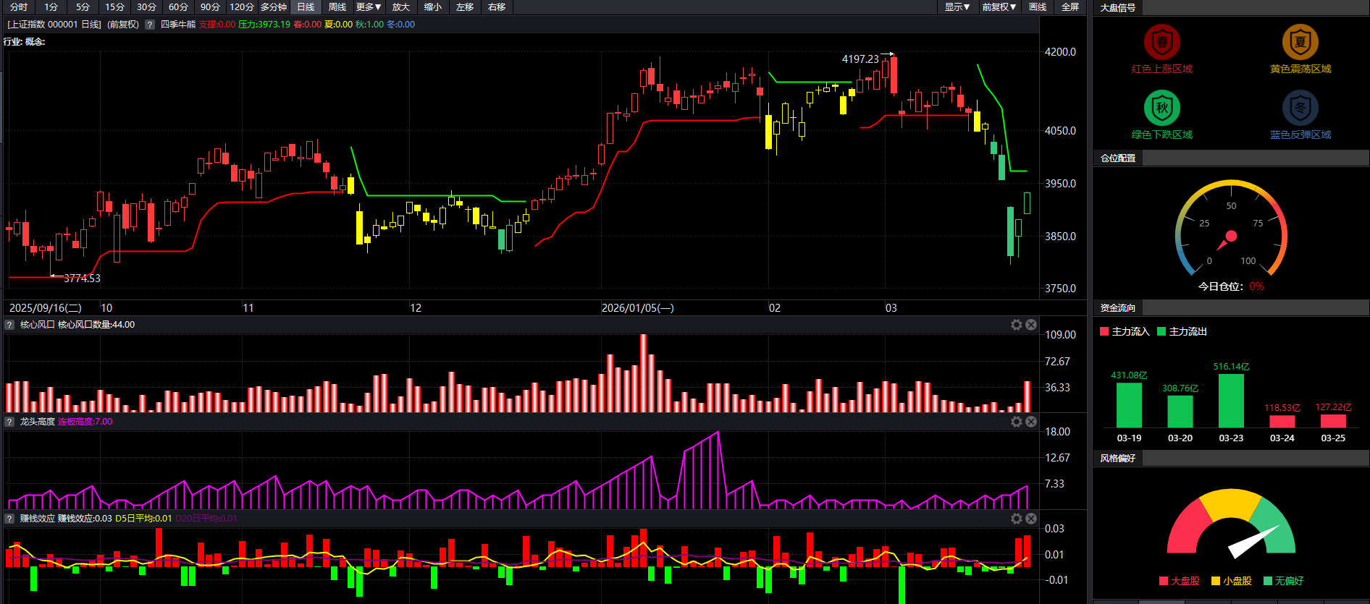Click the D5日平均:0.01 value
The height and width of the screenshot is (604, 1370).
tap(143, 519)
